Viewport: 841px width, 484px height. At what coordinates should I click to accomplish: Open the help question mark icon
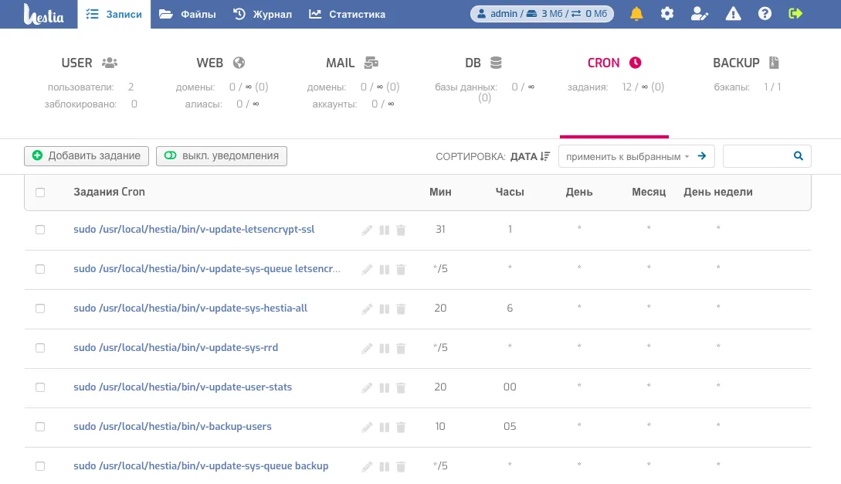coord(765,14)
